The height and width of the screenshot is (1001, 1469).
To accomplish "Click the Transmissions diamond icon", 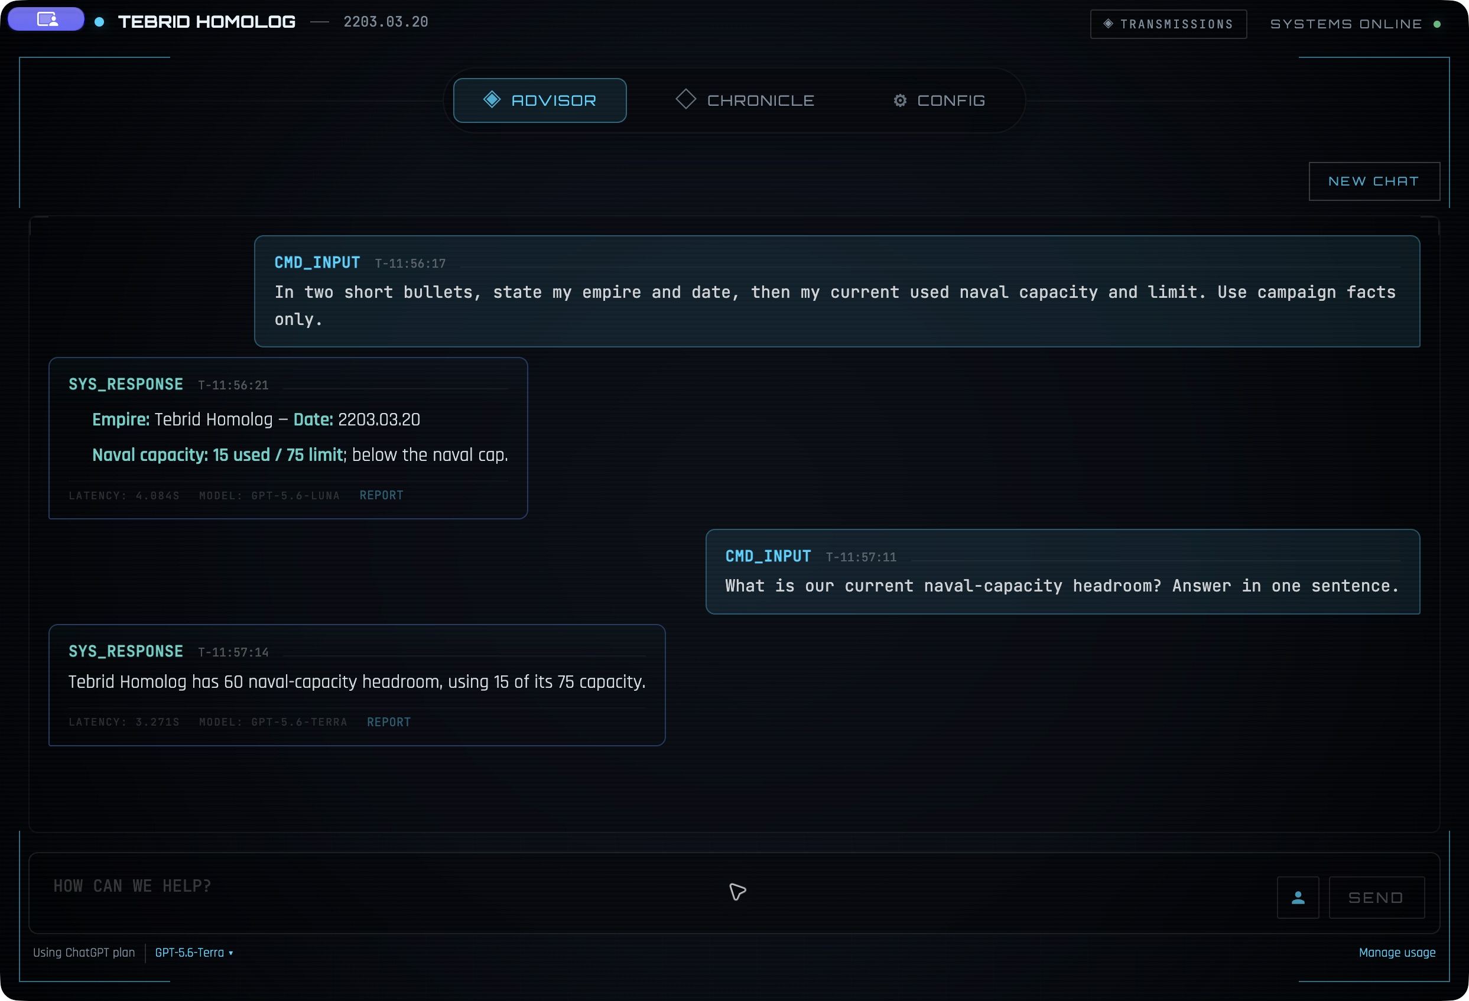I will tap(1108, 24).
